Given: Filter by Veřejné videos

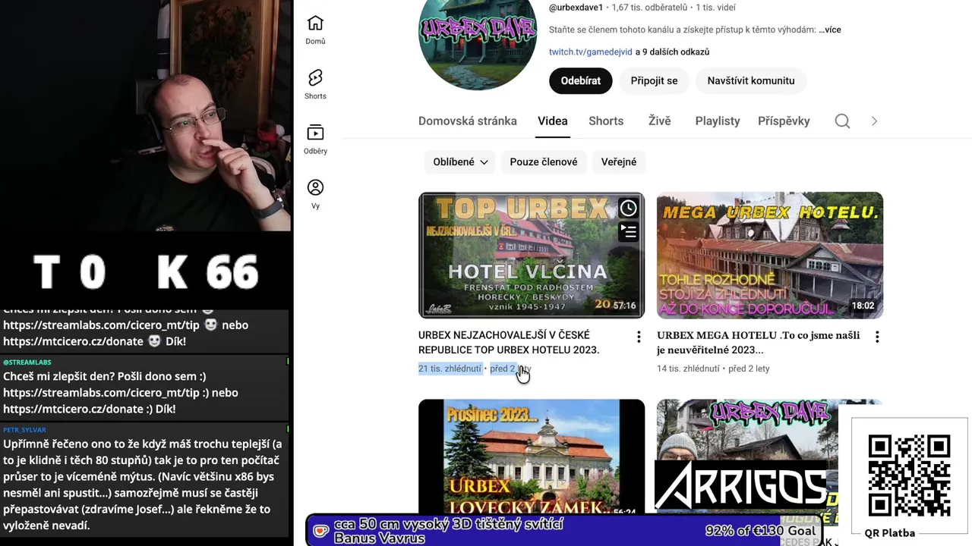Looking at the screenshot, I should 619,162.
